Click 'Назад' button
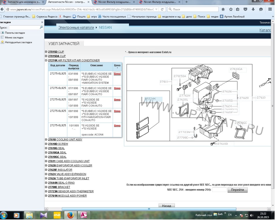 click(166, 206)
